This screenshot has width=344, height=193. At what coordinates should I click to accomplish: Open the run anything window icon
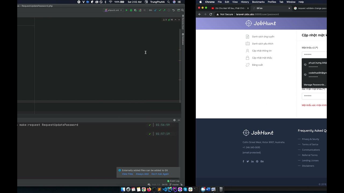[178, 10]
